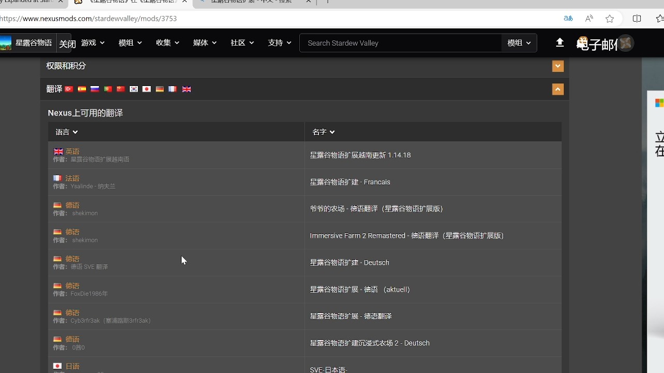
Task: Click the upload arrow icon in the navbar
Action: coord(560,42)
